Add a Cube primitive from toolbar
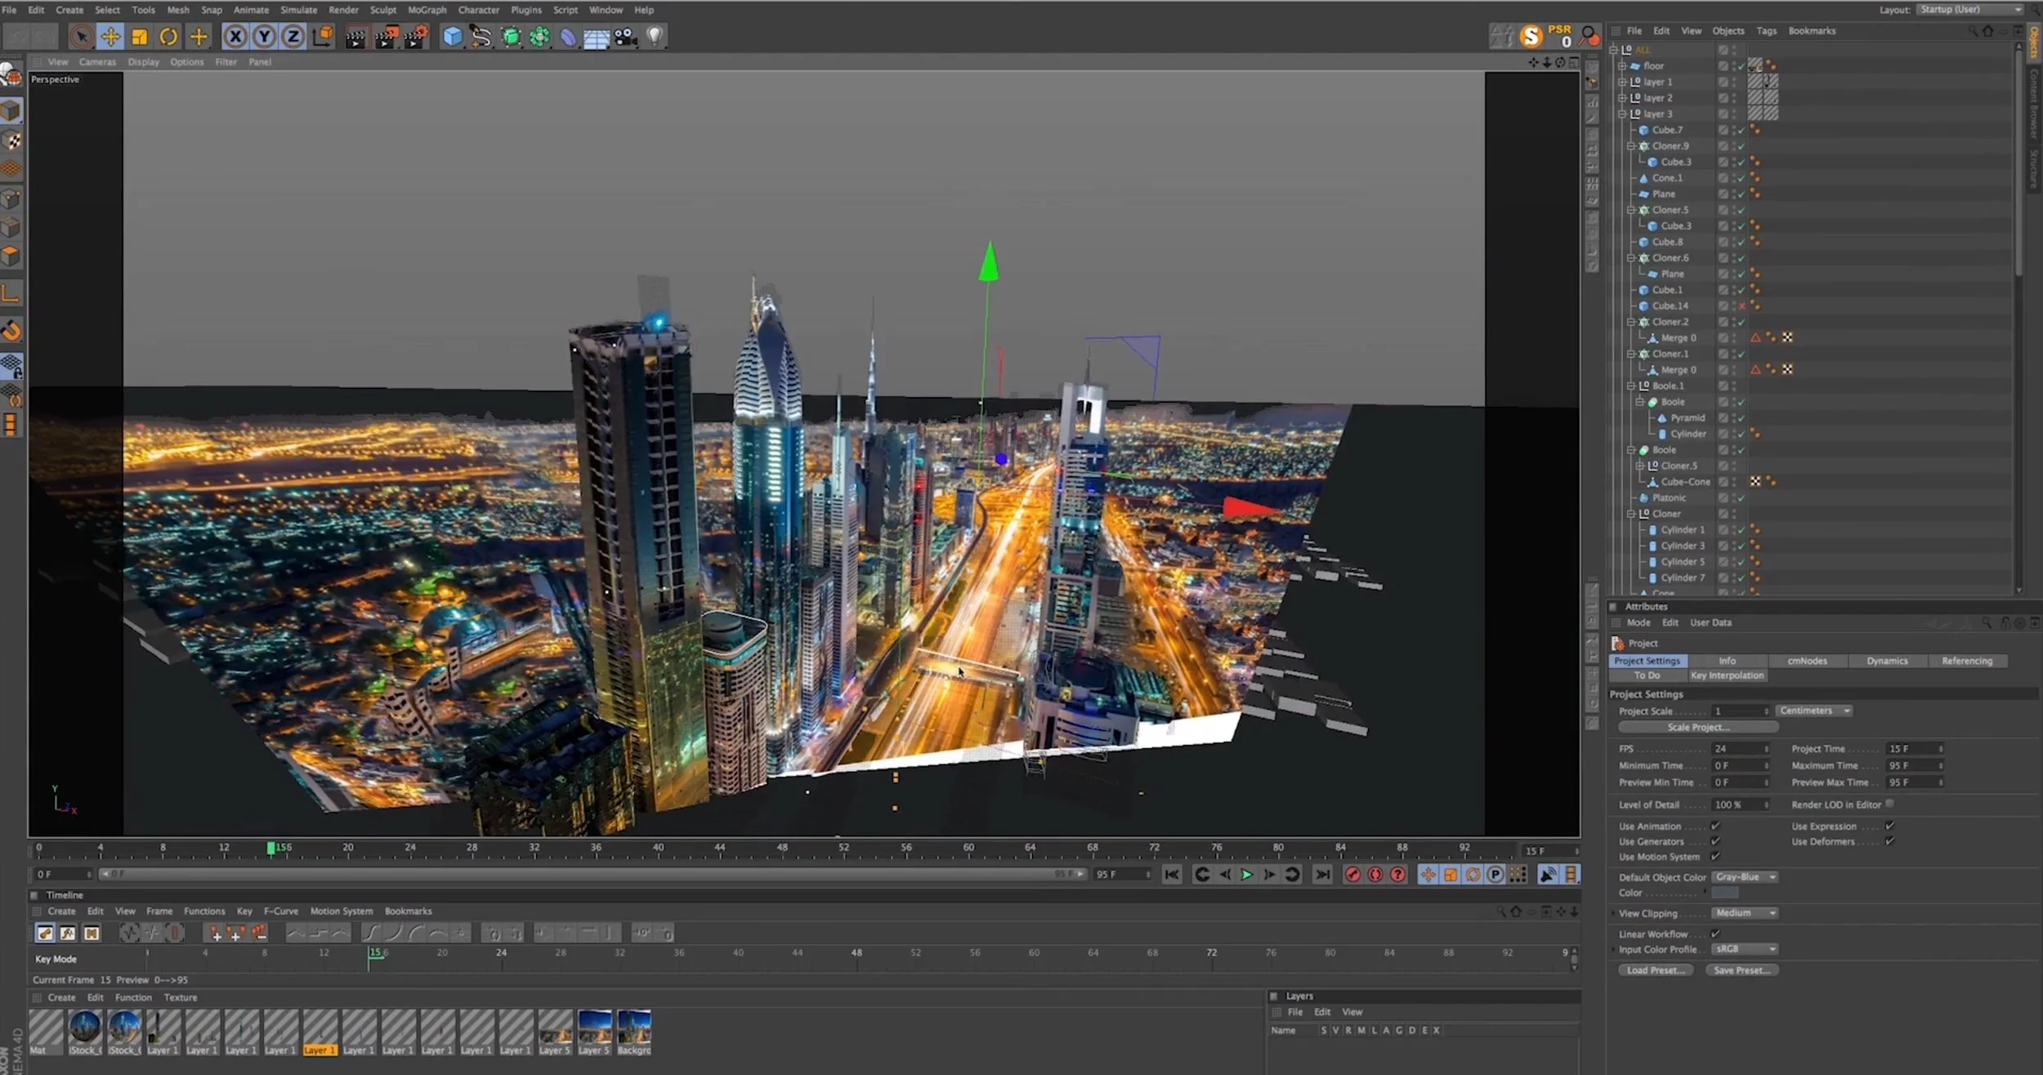The image size is (2043, 1075). (452, 37)
